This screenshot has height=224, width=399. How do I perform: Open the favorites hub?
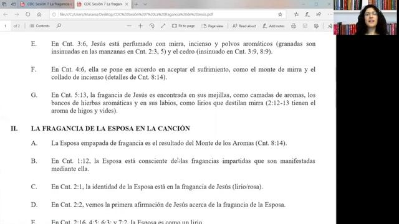[x=296, y=14]
